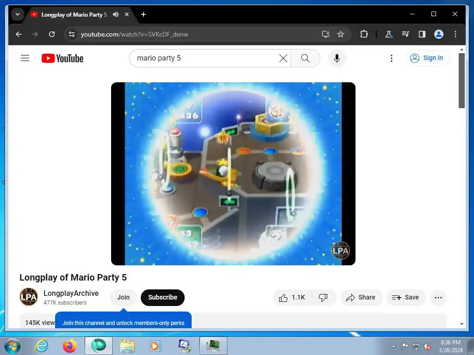Open the Chrome profile avatar
474x355 pixels.
(439, 34)
